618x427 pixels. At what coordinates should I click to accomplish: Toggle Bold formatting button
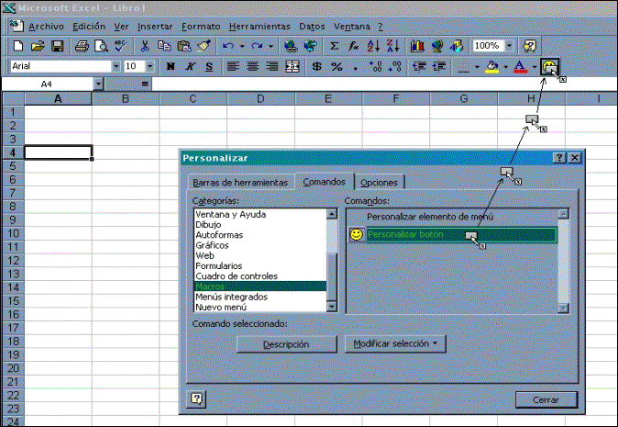click(x=171, y=66)
